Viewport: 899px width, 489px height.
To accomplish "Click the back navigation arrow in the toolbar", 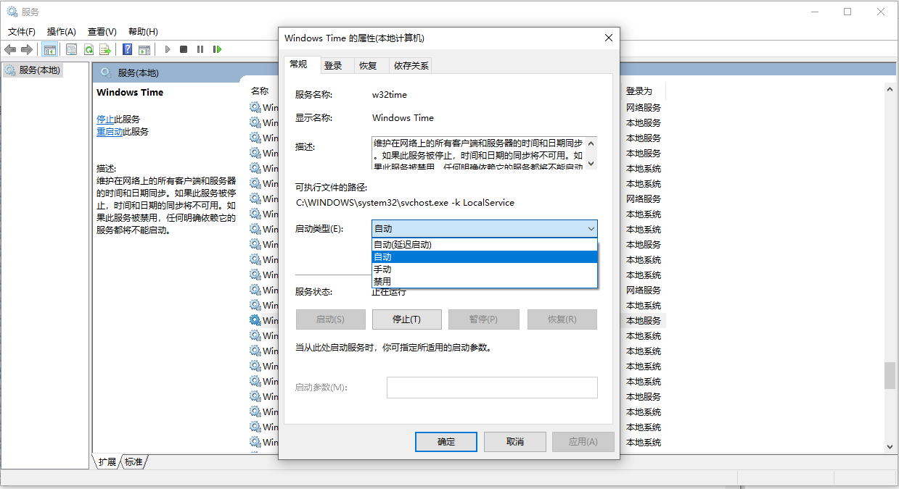I will point(10,49).
